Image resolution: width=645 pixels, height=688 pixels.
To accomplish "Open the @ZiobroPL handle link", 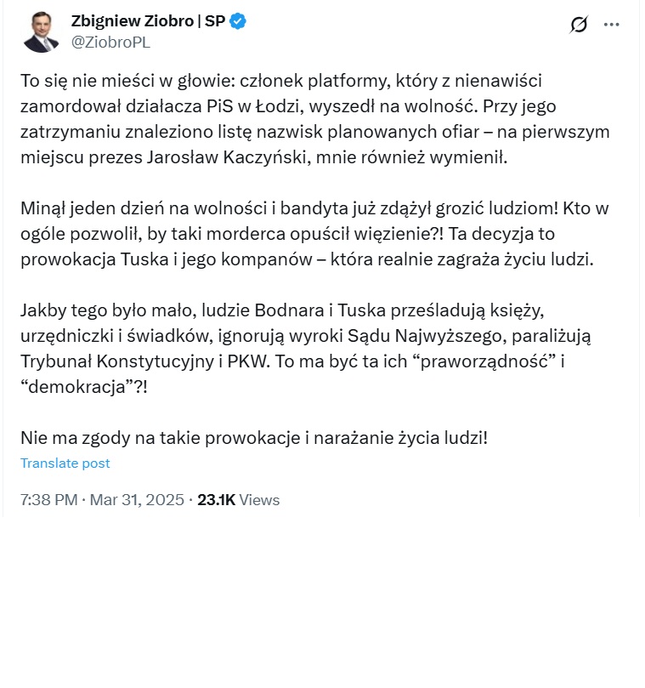I will click(x=111, y=43).
